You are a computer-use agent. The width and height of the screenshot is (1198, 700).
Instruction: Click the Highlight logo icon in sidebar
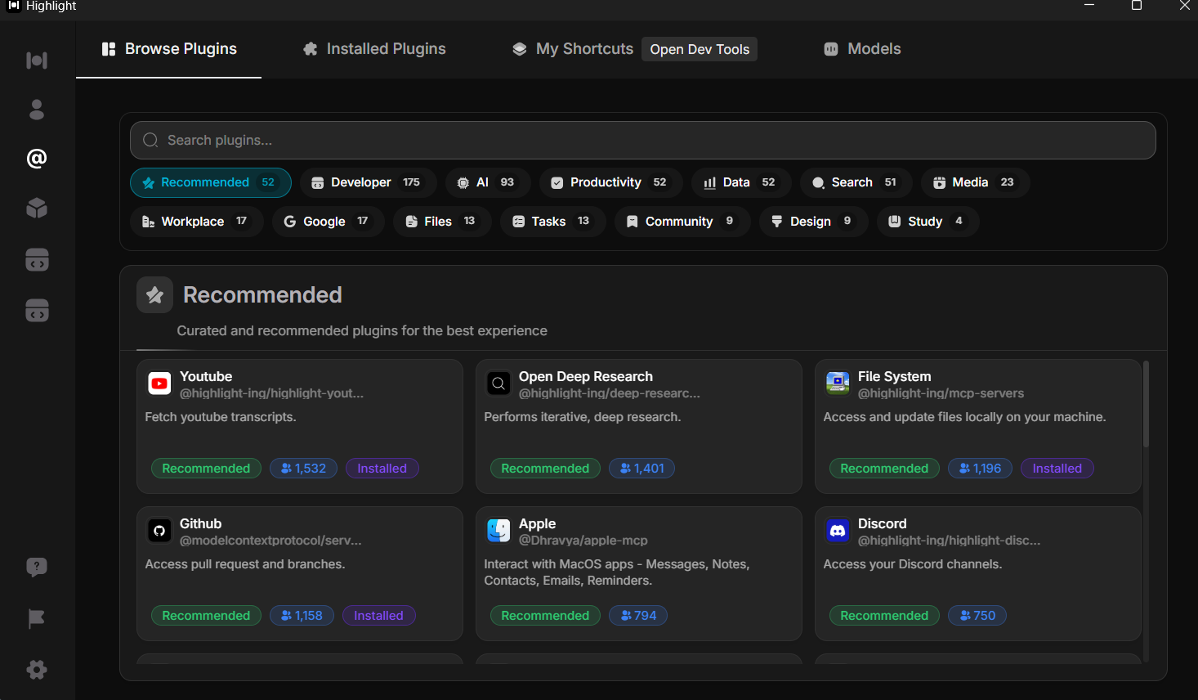[37, 61]
